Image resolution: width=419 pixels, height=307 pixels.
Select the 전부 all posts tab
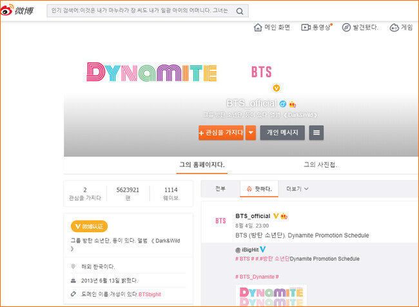(x=220, y=189)
